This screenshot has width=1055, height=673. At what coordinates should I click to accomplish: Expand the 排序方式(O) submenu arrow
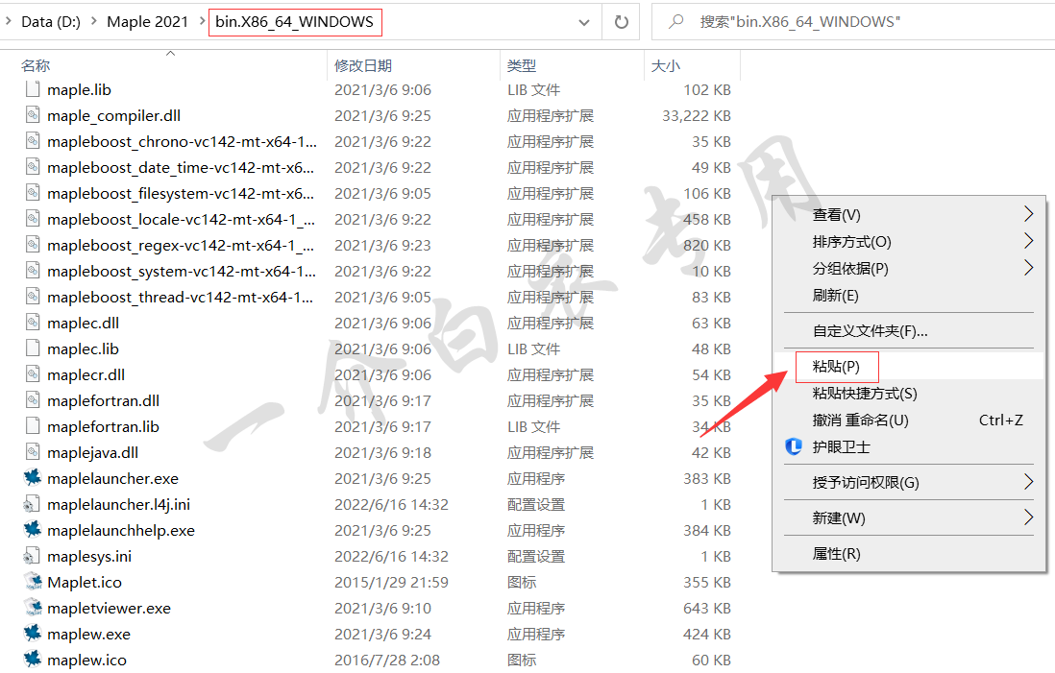point(1028,241)
